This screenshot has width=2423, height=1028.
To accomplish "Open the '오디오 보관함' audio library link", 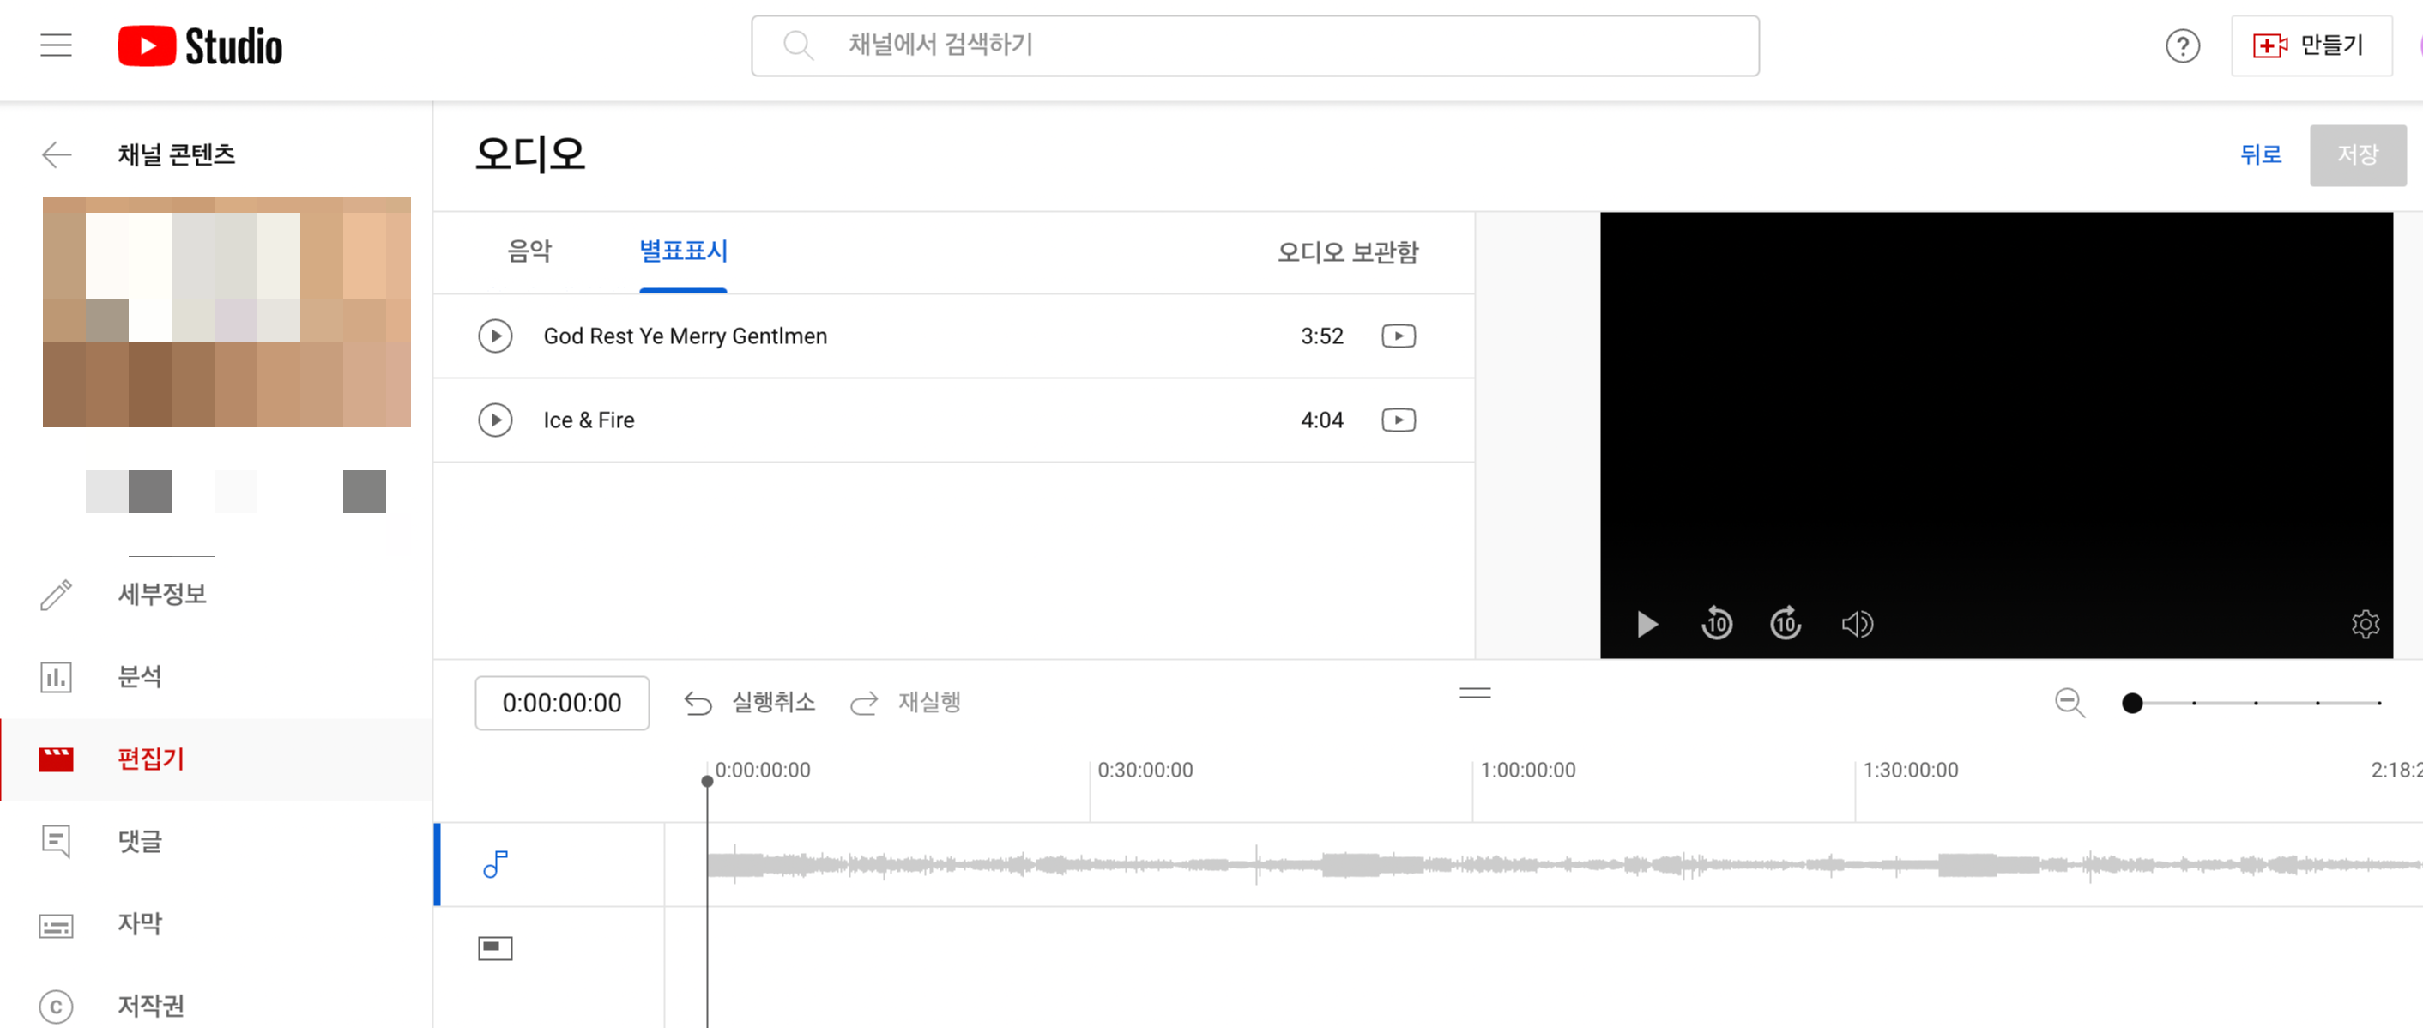I will (1347, 252).
